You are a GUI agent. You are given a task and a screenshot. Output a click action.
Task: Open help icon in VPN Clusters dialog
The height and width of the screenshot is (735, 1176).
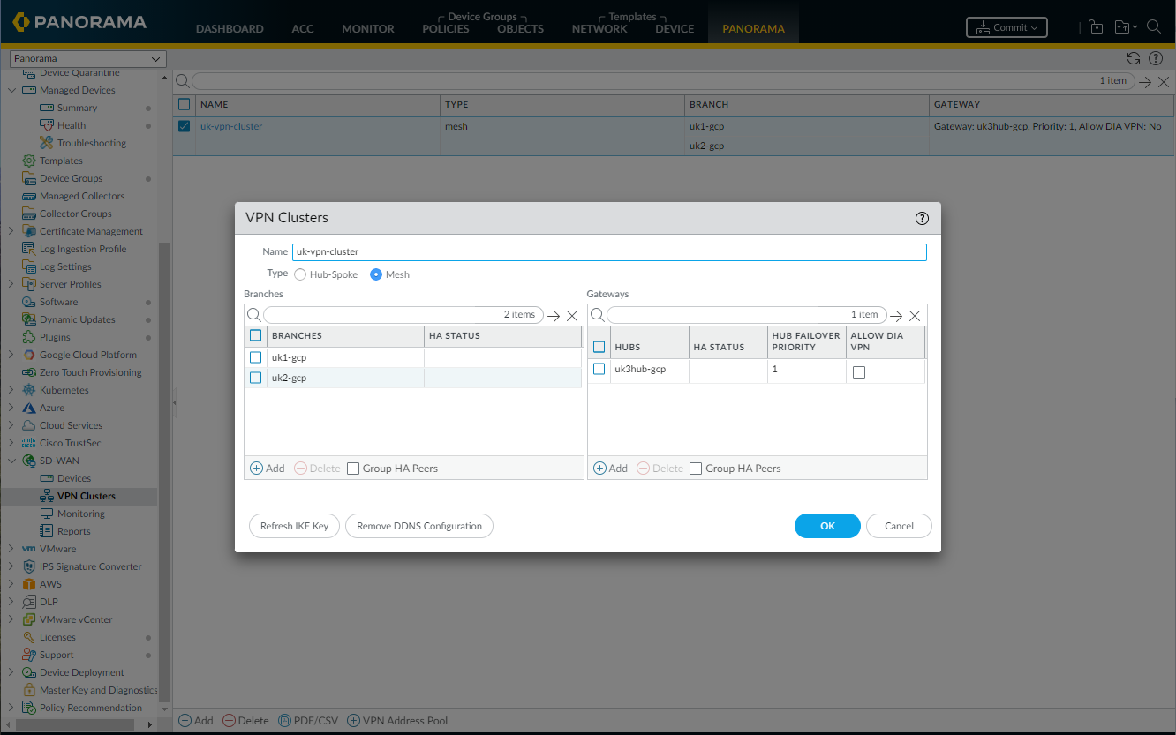923,218
